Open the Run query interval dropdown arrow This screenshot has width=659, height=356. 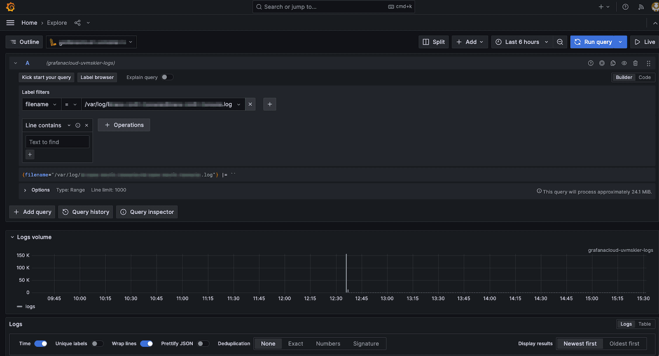[x=620, y=42]
